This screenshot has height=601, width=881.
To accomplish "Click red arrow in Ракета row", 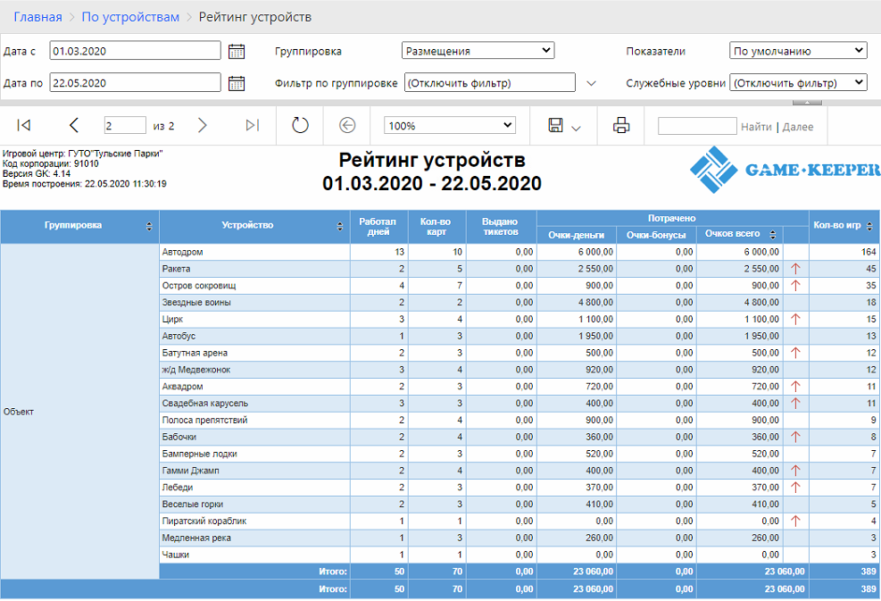I will pos(795,269).
